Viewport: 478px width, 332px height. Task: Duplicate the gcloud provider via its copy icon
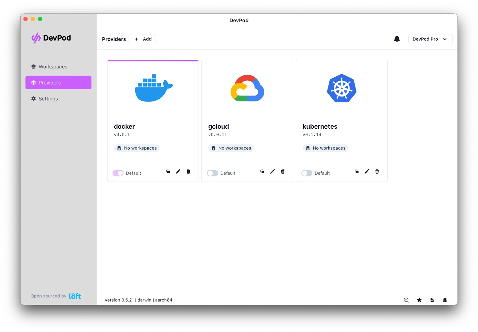click(x=262, y=171)
